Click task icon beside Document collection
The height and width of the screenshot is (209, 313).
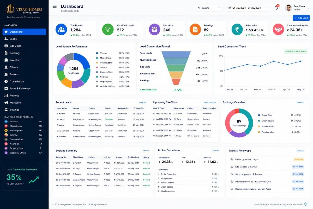point(232,189)
